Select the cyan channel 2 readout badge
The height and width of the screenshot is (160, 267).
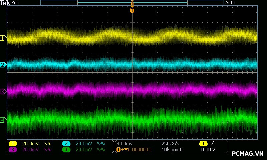66,144
